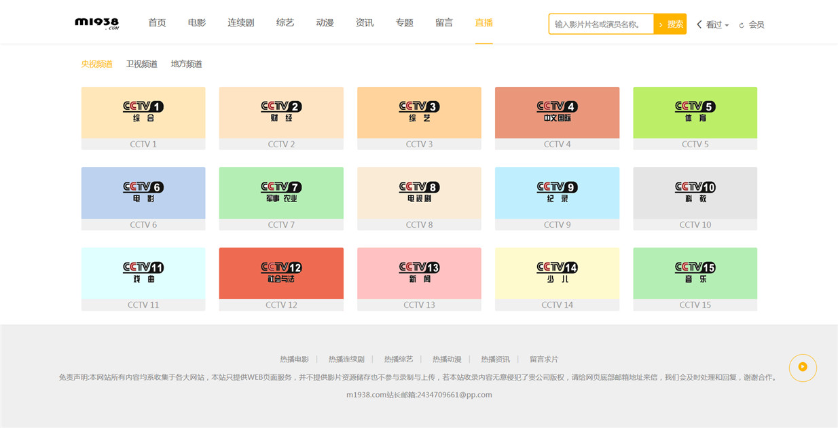Click the CCTV 8 caption label
The width and height of the screenshot is (838, 428).
coord(419,225)
